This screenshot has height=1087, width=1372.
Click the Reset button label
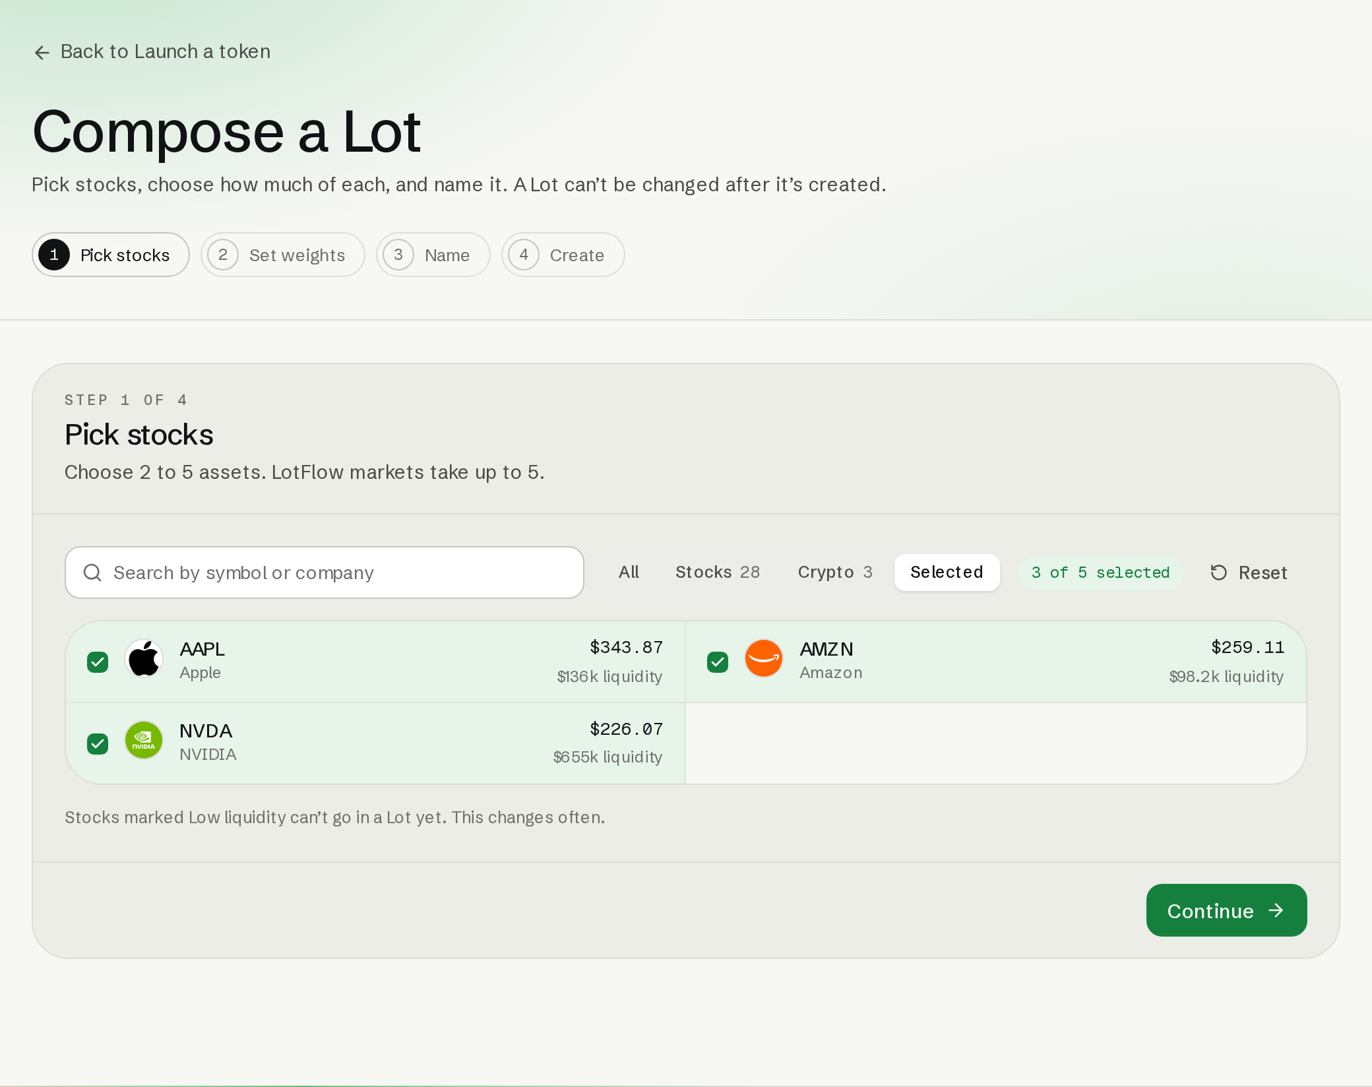(1263, 573)
